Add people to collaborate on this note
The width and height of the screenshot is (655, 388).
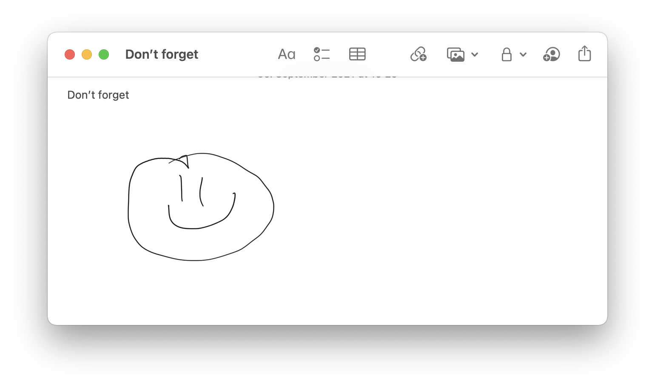click(552, 54)
